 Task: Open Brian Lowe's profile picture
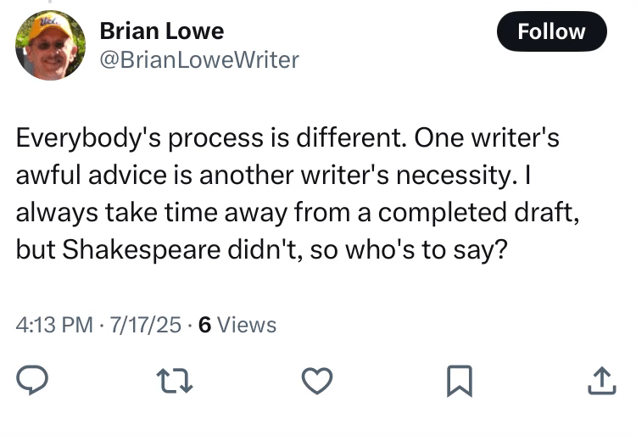tap(51, 45)
